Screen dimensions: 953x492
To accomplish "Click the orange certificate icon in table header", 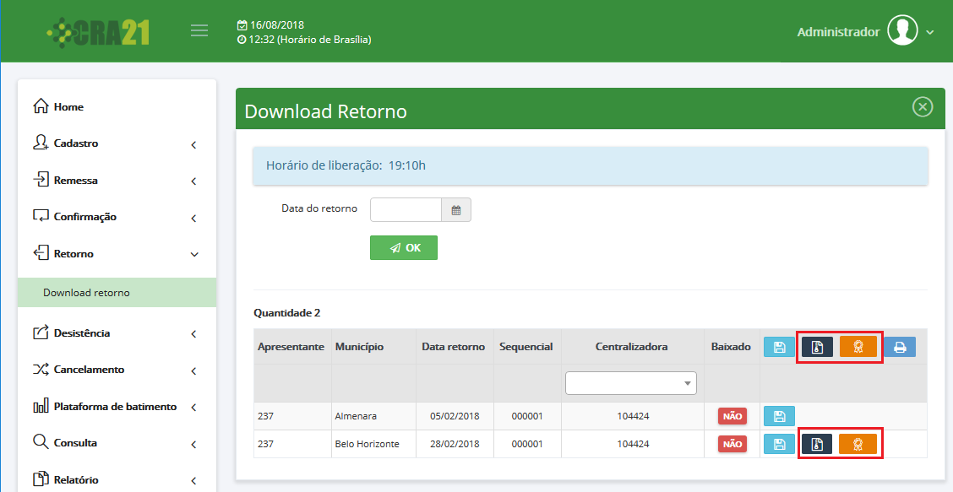I will tap(858, 347).
